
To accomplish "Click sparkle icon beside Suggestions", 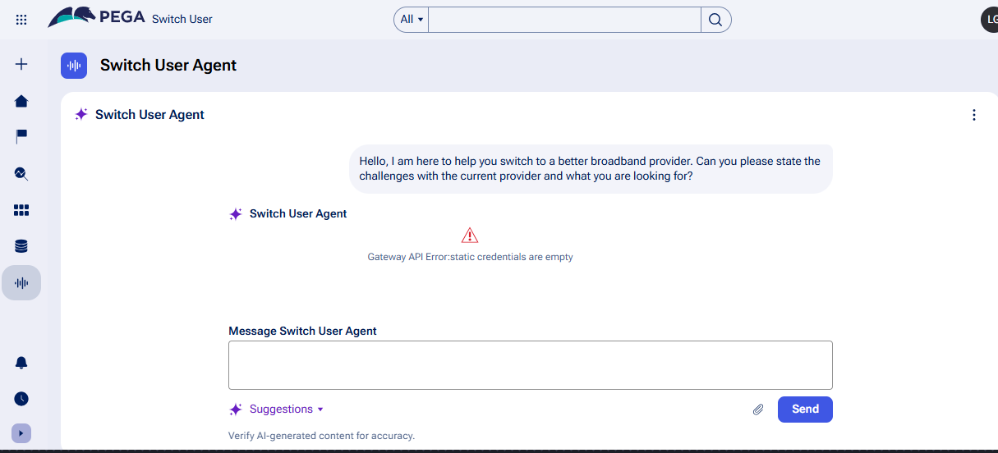I will [236, 410].
